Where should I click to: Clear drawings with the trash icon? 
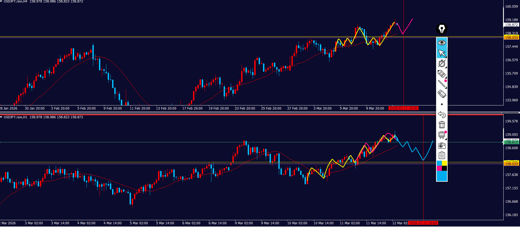point(442,125)
